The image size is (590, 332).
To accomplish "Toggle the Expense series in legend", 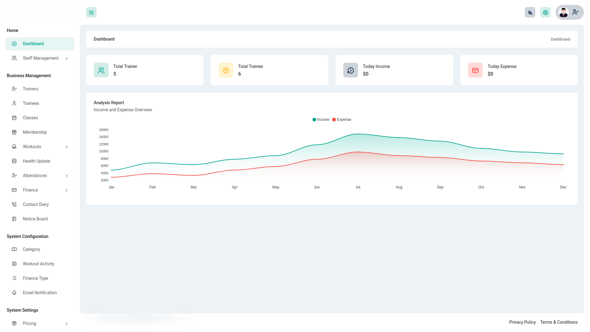I will pos(342,120).
